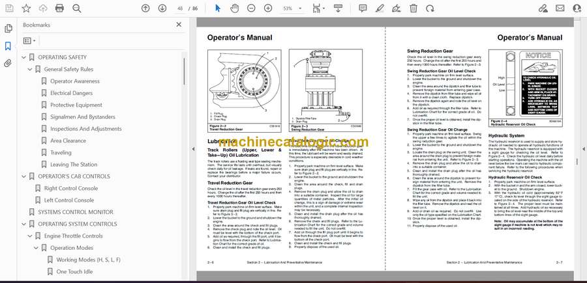Image resolution: width=587 pixels, height=283 pixels.
Task: Zoom out with the minus icon
Action: coord(251,8)
